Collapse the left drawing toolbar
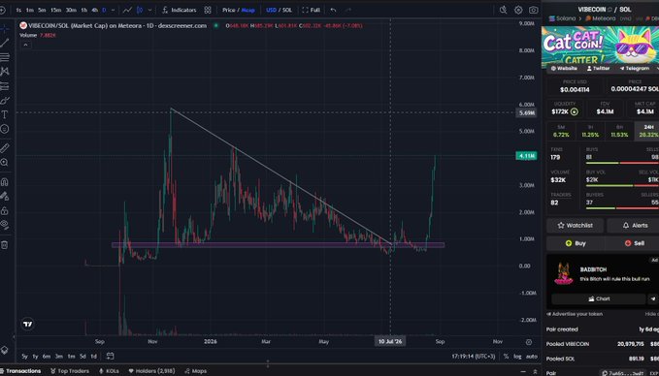659x376 pixels. coord(14,337)
